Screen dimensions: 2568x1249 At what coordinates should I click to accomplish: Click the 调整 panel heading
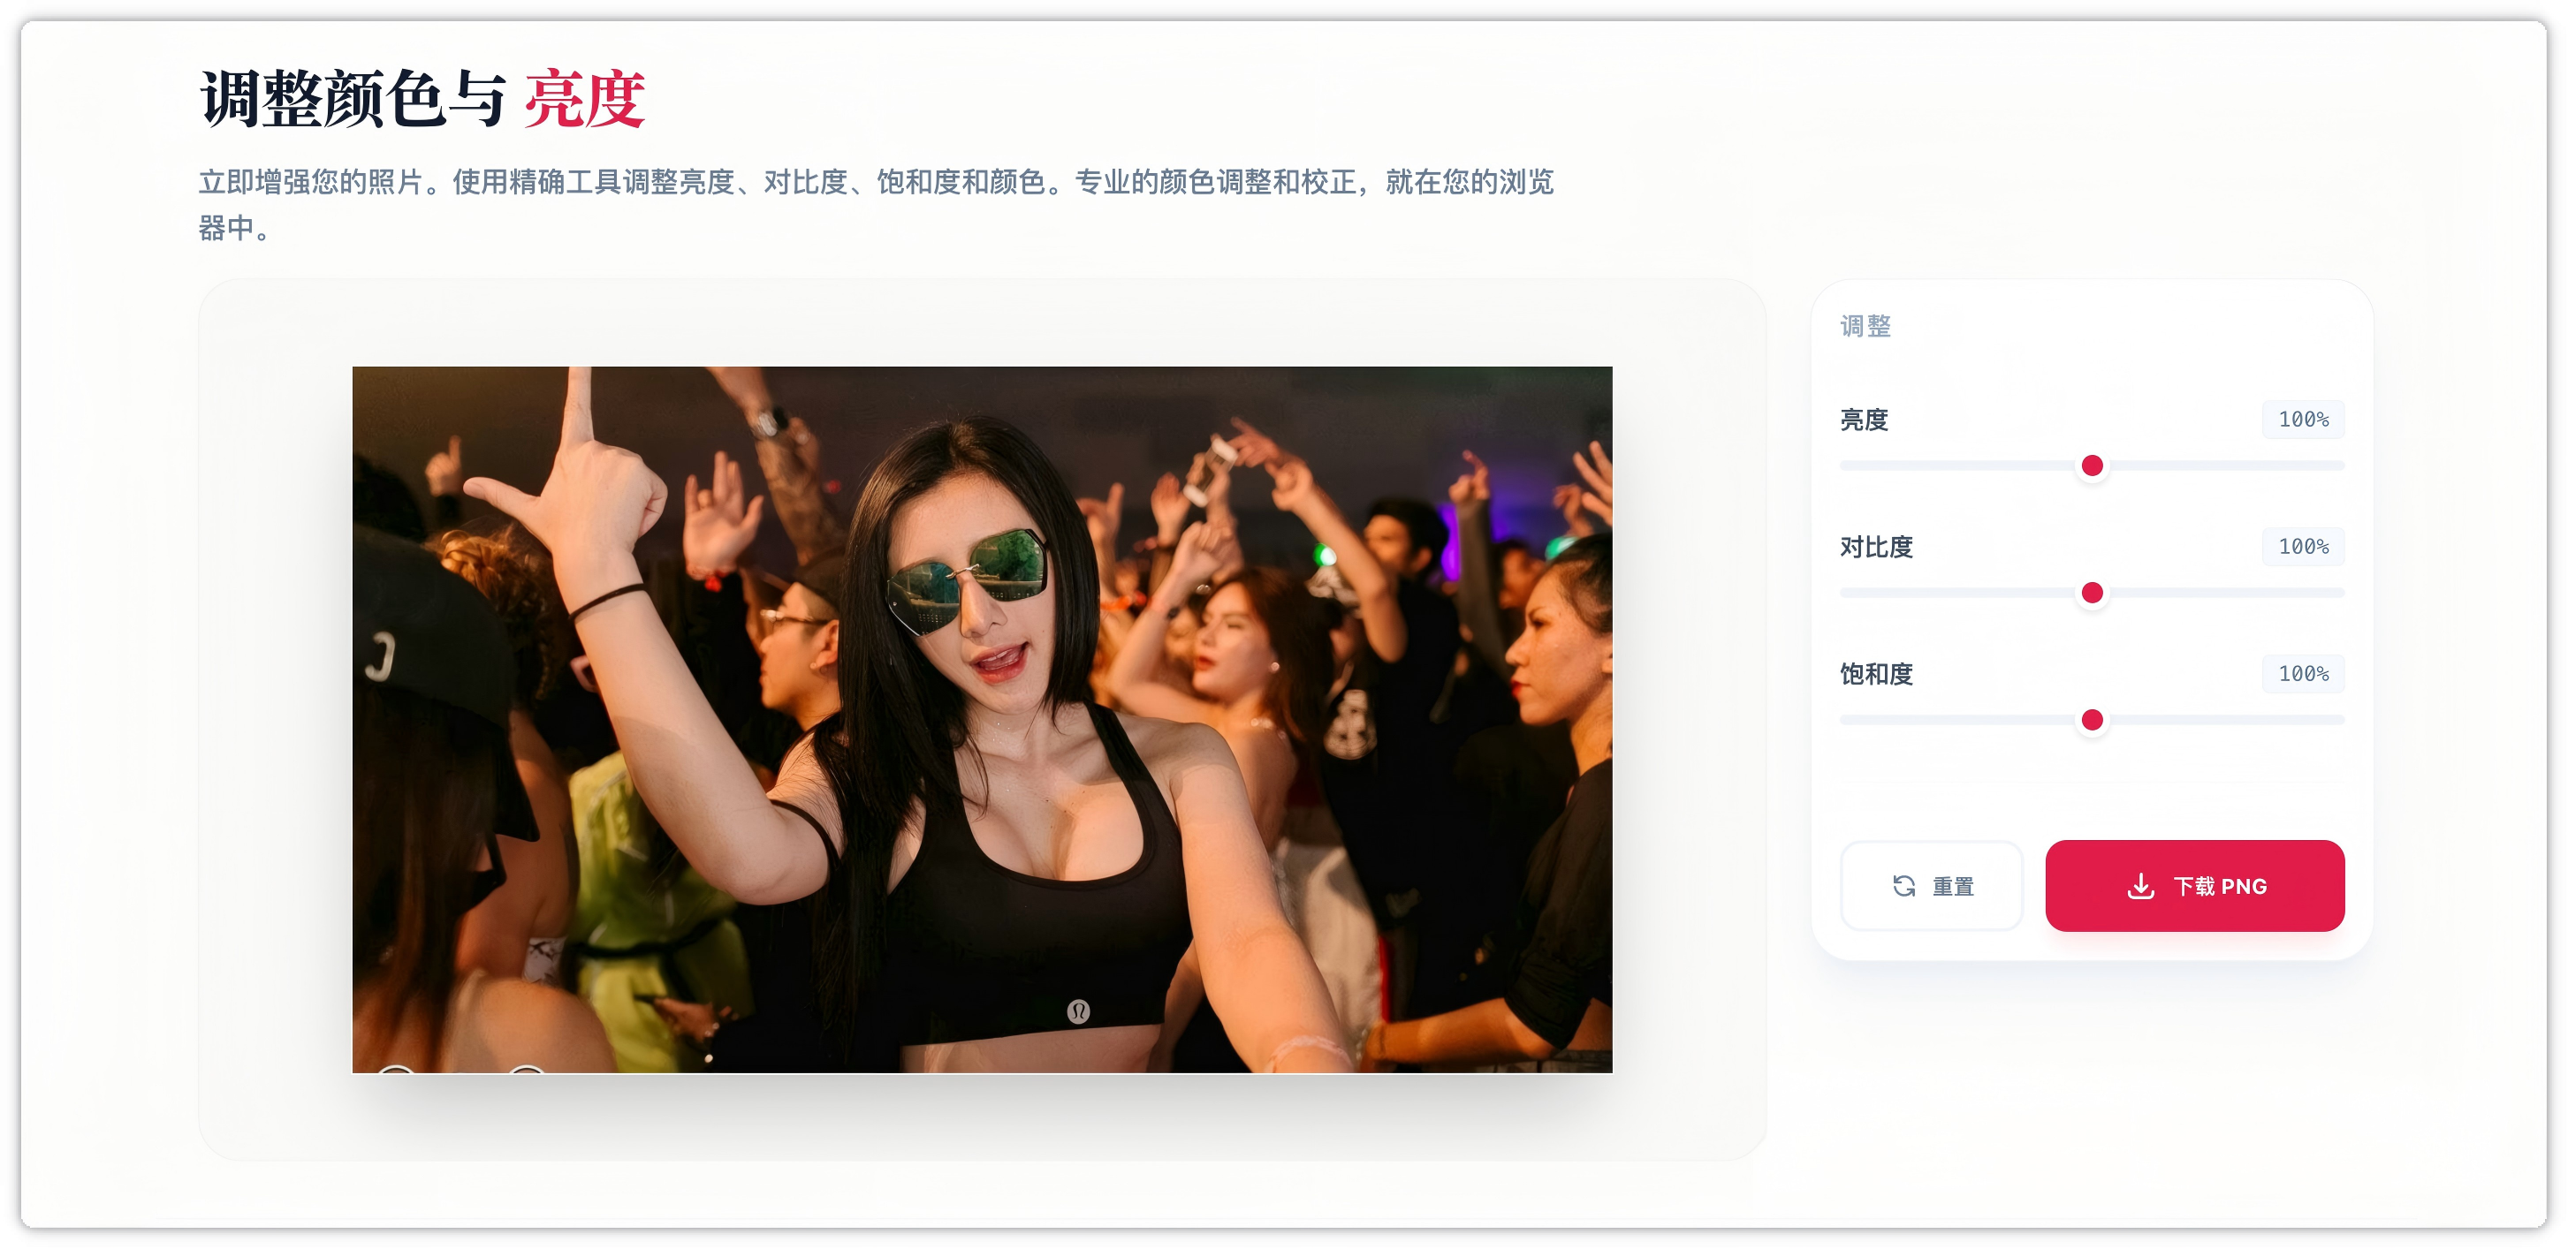pyautogui.click(x=1866, y=326)
